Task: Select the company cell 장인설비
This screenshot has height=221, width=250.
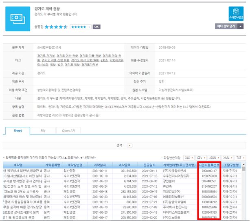Action: point(180,182)
